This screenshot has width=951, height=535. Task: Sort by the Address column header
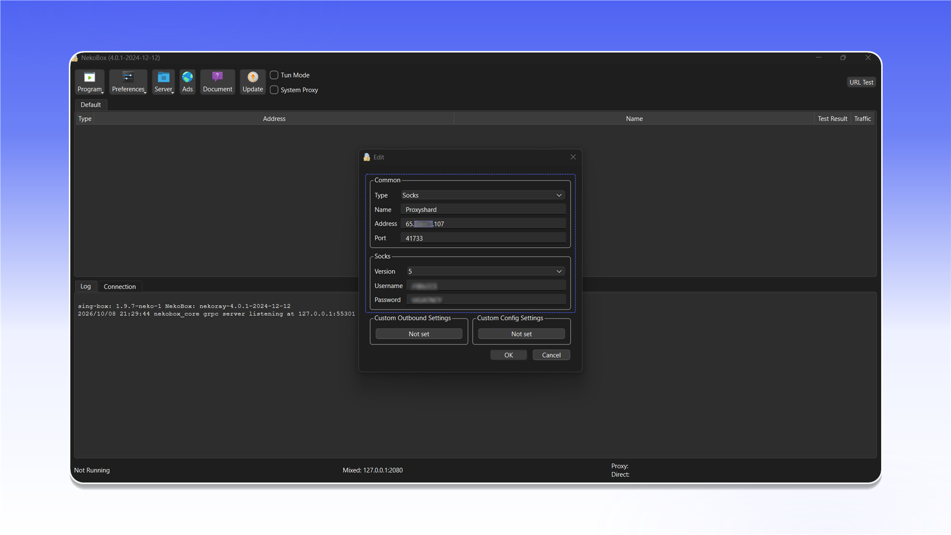(x=274, y=119)
